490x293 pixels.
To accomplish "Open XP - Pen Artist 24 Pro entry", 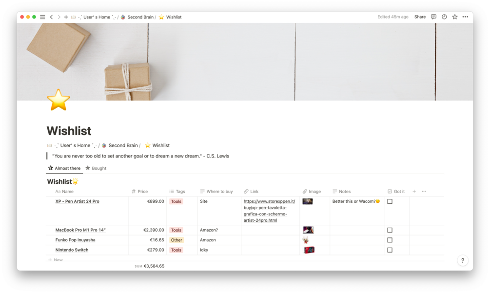I will [77, 201].
